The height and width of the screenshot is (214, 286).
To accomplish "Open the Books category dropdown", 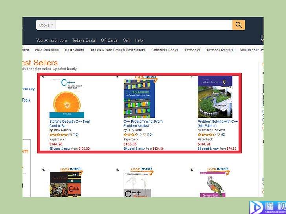I will pyautogui.click(x=46, y=25).
